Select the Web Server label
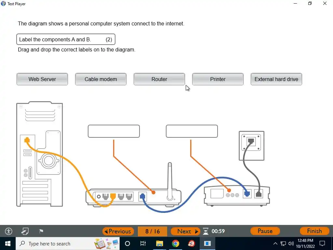The image size is (333, 250). [42, 79]
